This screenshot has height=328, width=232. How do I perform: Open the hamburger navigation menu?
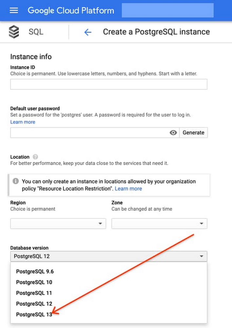pyautogui.click(x=14, y=10)
